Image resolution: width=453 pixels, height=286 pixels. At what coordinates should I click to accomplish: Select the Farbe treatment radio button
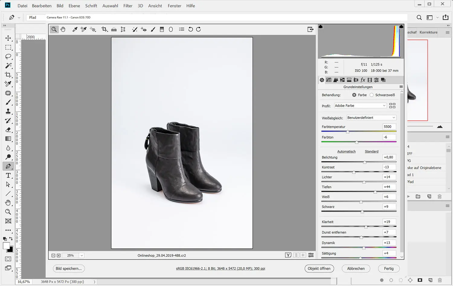[x=354, y=95]
